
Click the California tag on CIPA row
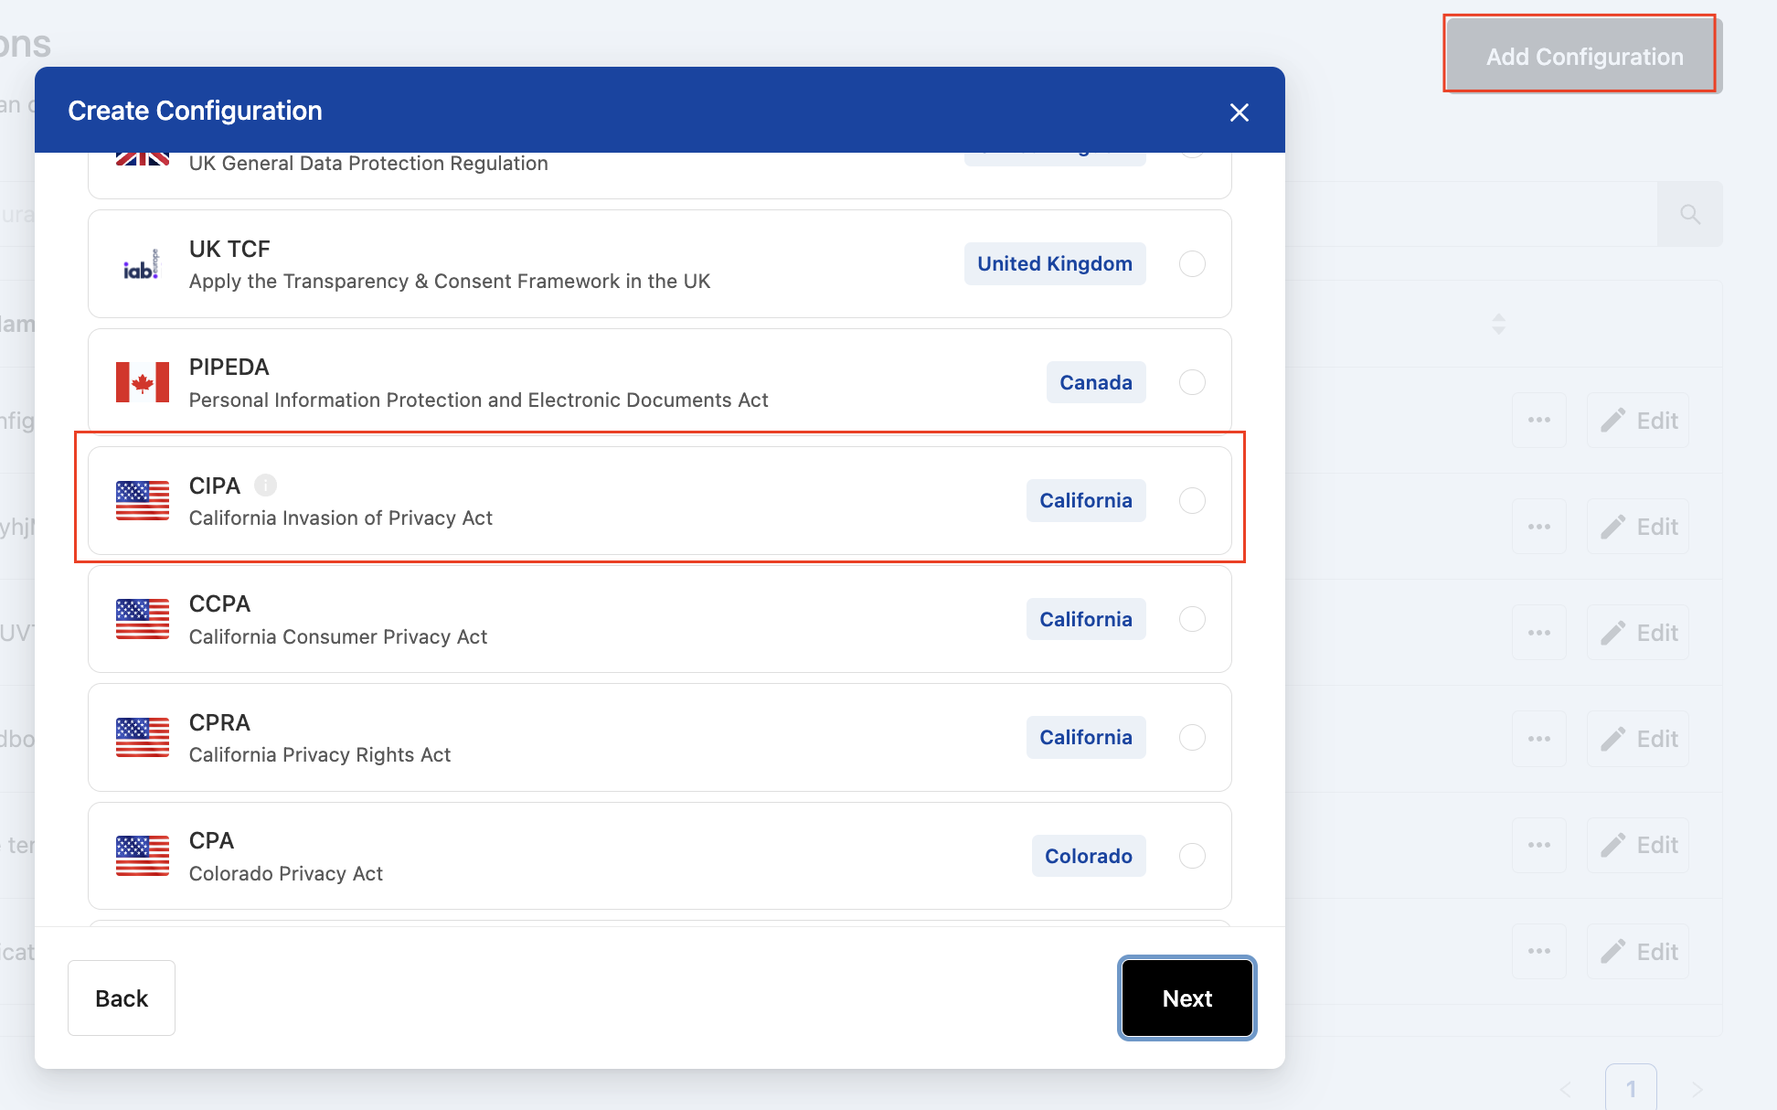coord(1086,501)
